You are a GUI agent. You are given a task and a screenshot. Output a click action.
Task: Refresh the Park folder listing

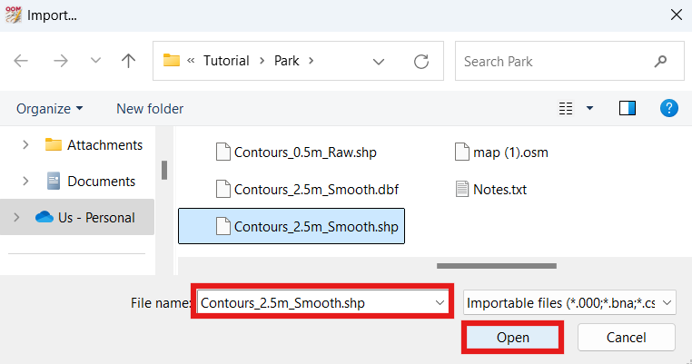(x=420, y=62)
